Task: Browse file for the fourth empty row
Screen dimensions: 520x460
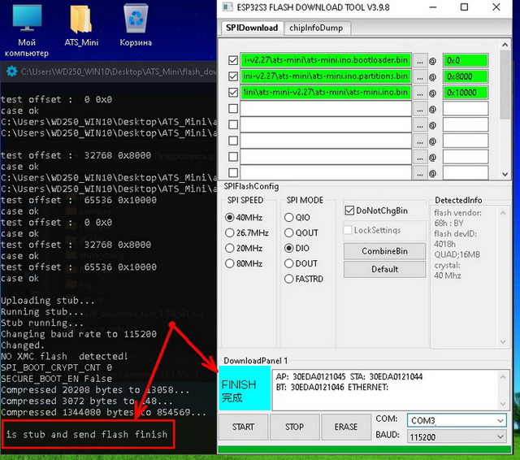Action: 420,109
